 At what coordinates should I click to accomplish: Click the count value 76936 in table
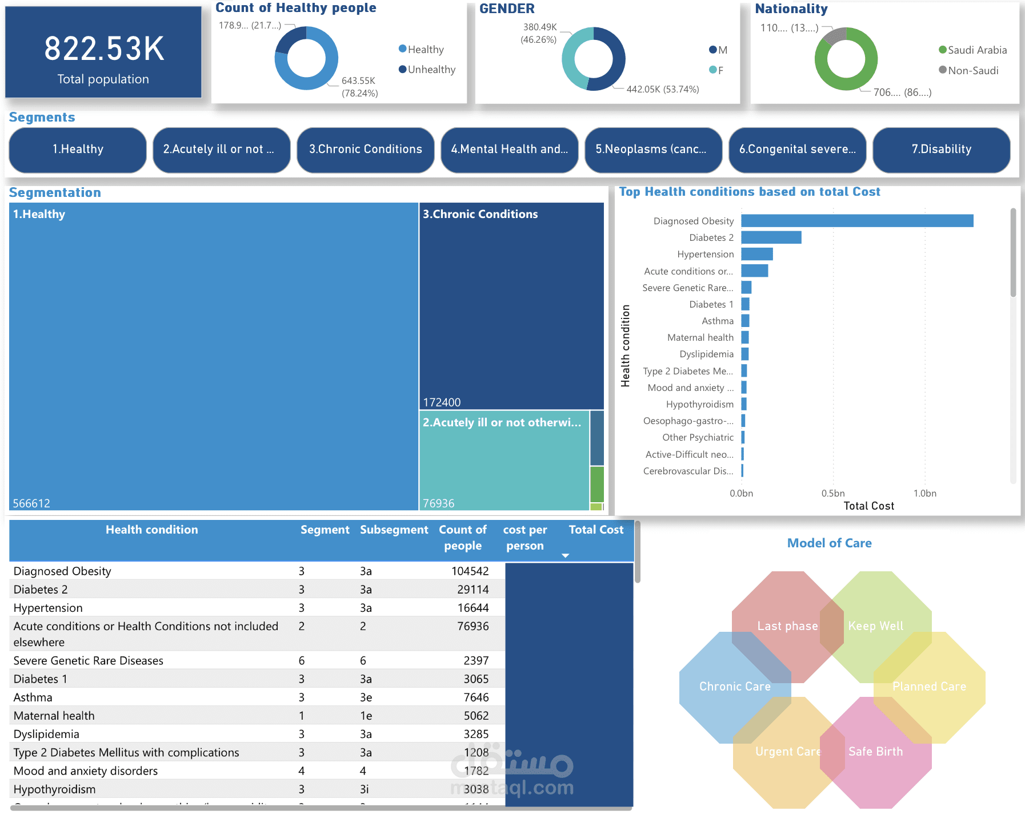pyautogui.click(x=473, y=626)
